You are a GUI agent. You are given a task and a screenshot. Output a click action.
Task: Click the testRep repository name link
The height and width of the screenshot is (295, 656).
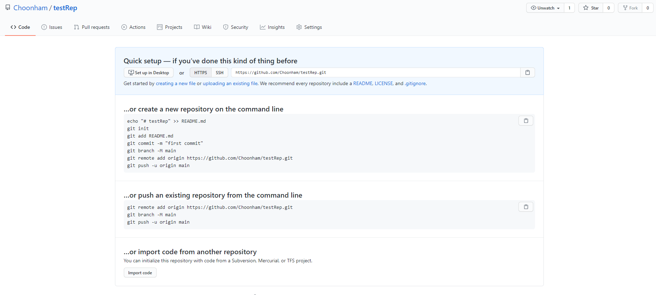click(65, 8)
